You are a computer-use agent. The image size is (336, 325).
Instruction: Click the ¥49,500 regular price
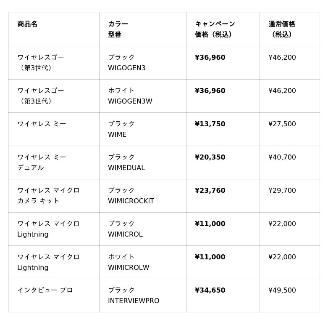click(282, 290)
